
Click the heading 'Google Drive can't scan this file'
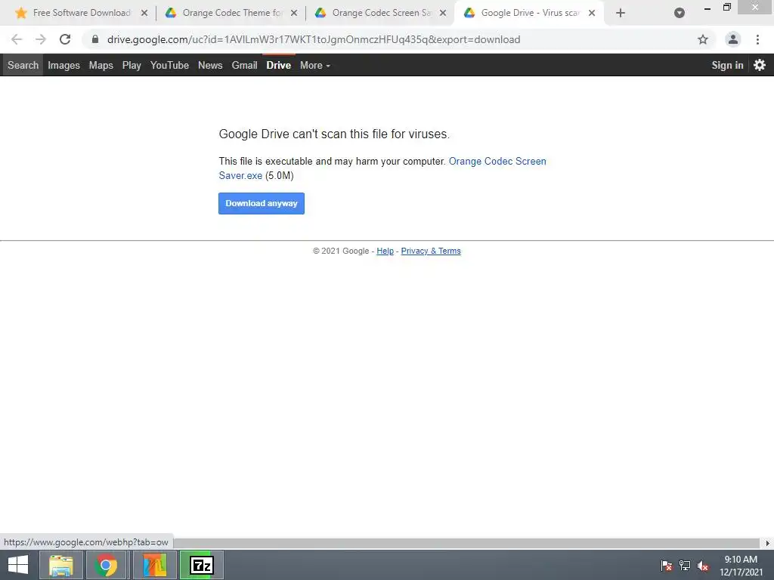[x=334, y=134]
